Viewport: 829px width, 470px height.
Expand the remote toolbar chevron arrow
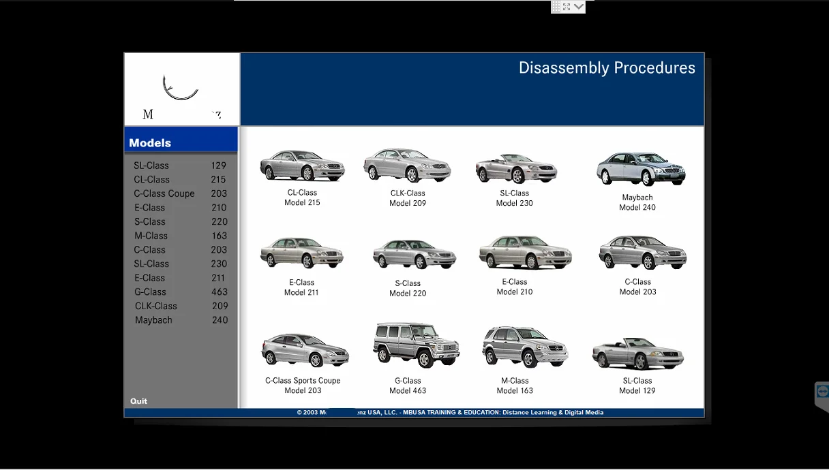pos(579,6)
